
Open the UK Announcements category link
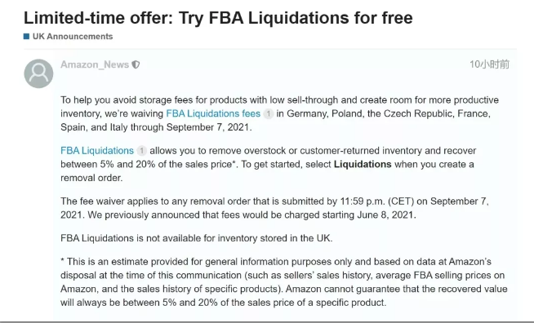tap(73, 37)
